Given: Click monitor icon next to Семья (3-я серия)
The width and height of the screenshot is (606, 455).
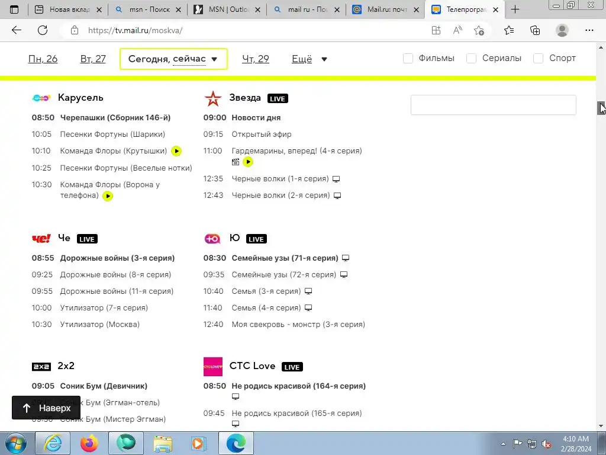Looking at the screenshot, I should pos(308,291).
